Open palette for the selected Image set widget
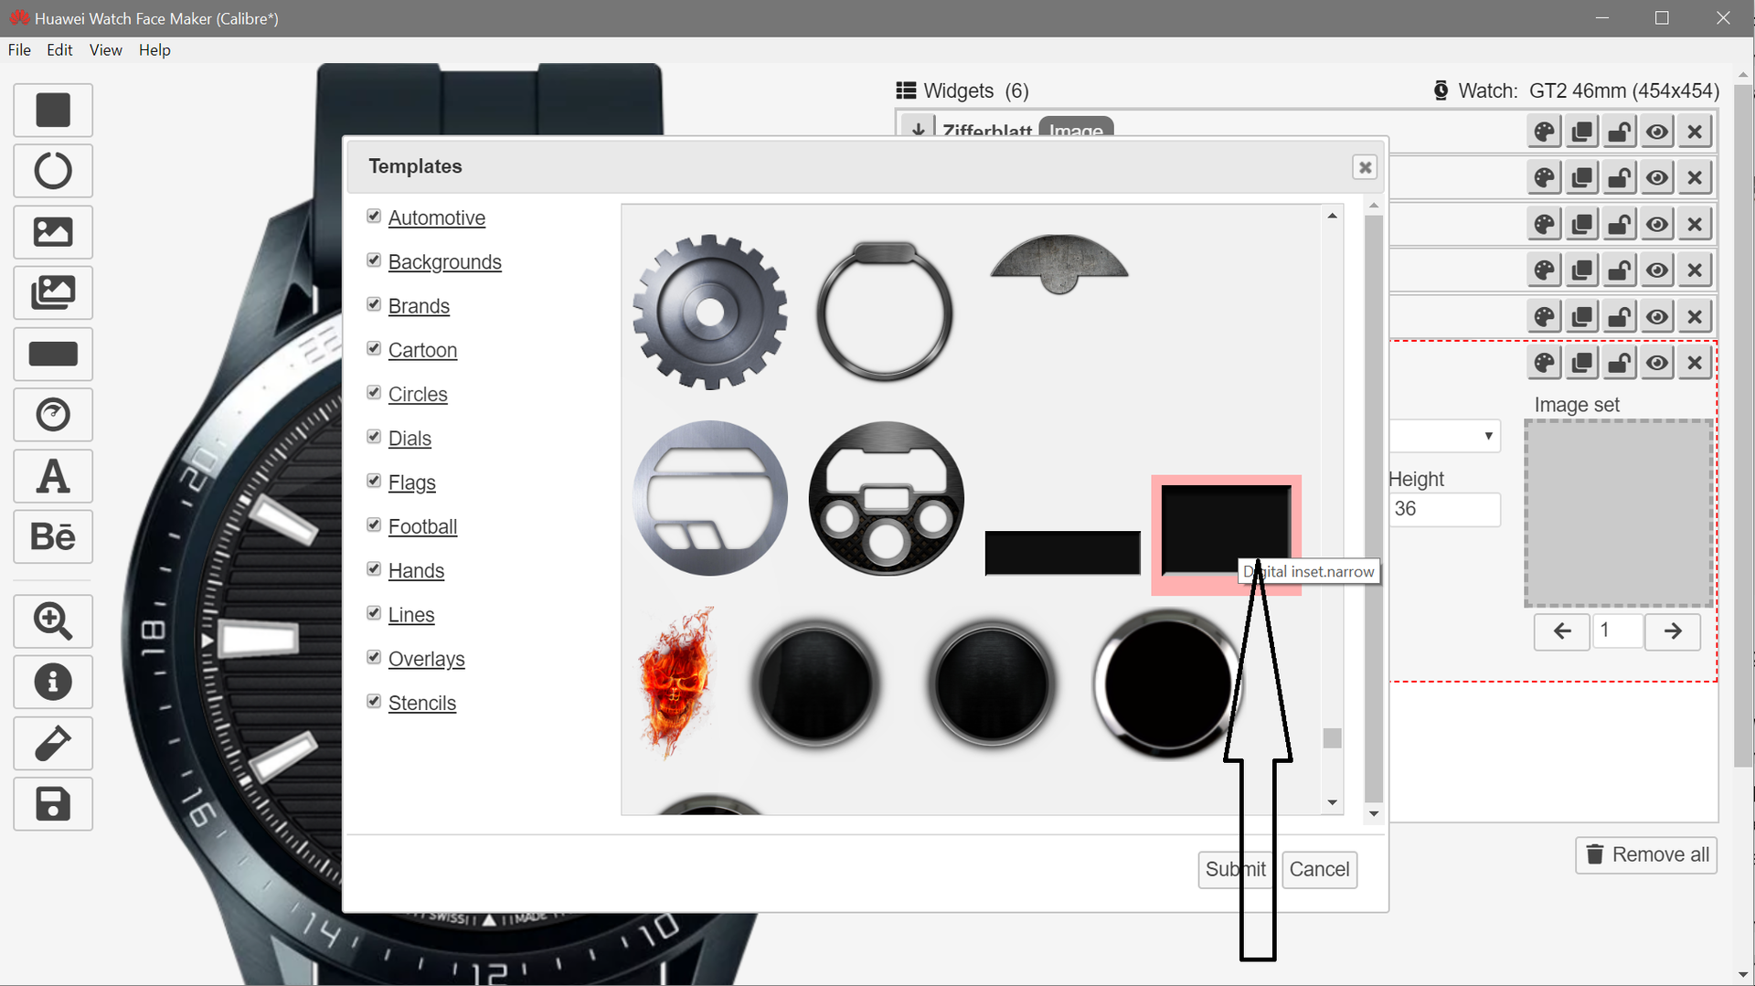Image resolution: width=1755 pixels, height=986 pixels. (1544, 363)
